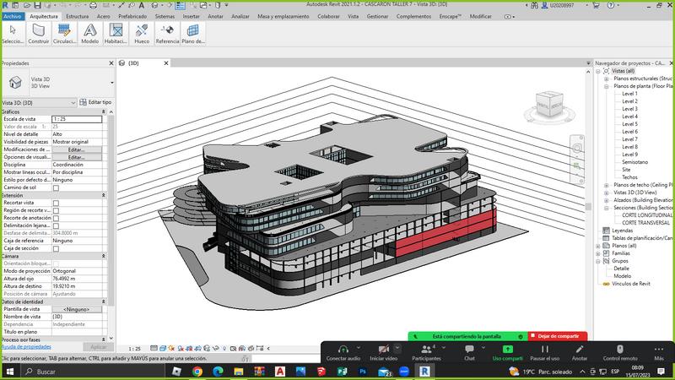The width and height of the screenshot is (675, 380).
Task: Open the Plano de trabajo icon
Action: coord(193,32)
